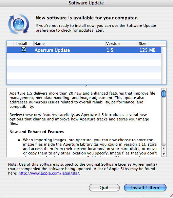Select the Aperture Update row name
173x198 pixels.
tap(52, 50)
